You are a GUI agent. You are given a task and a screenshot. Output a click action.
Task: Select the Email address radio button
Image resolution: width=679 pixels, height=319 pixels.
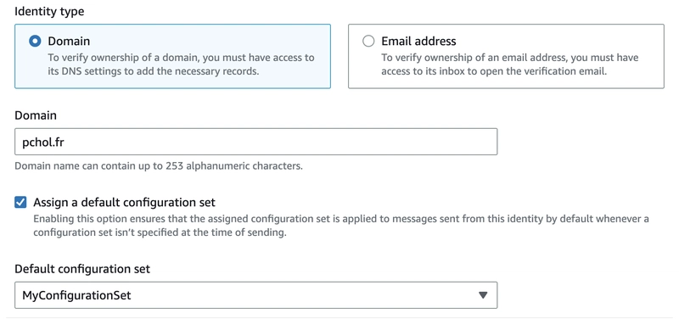368,41
